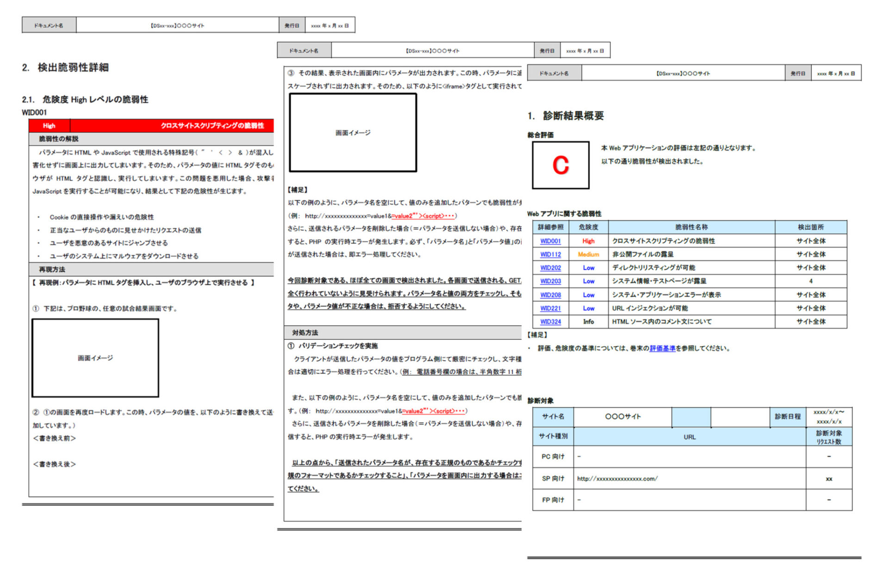The height and width of the screenshot is (575, 888).
Task: Click the 発行日 cell in rightmost page header
Action: pyautogui.click(x=798, y=73)
